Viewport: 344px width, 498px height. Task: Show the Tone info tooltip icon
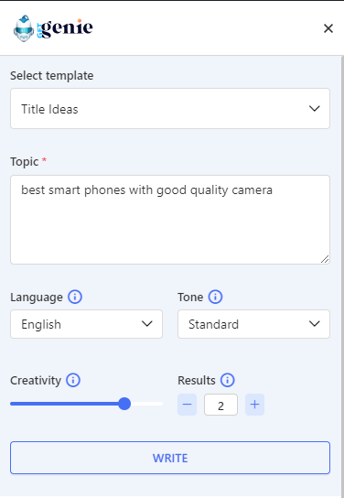click(x=215, y=297)
